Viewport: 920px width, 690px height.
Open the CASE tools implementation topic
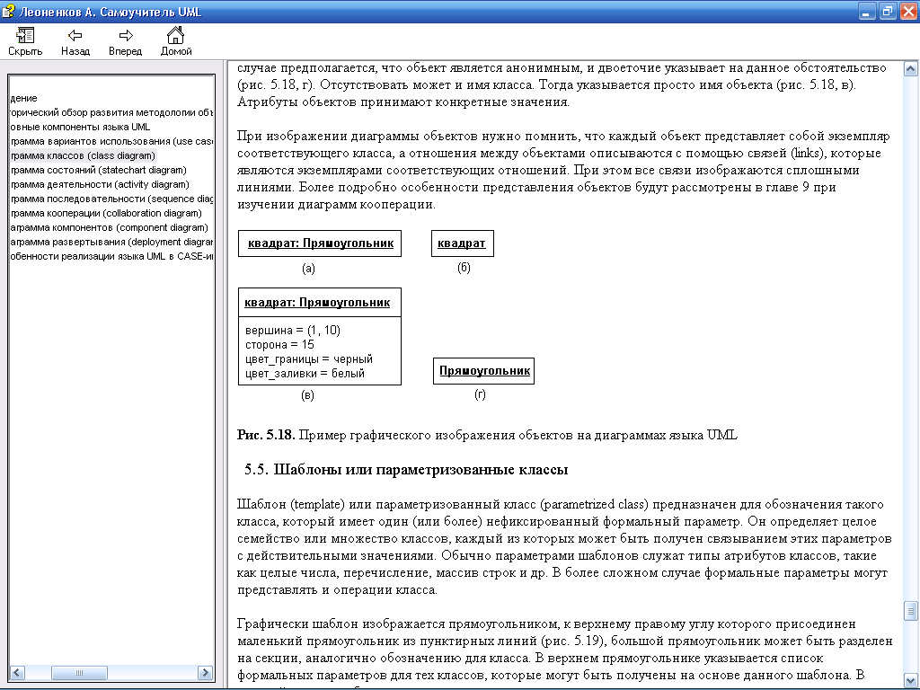[x=111, y=256]
